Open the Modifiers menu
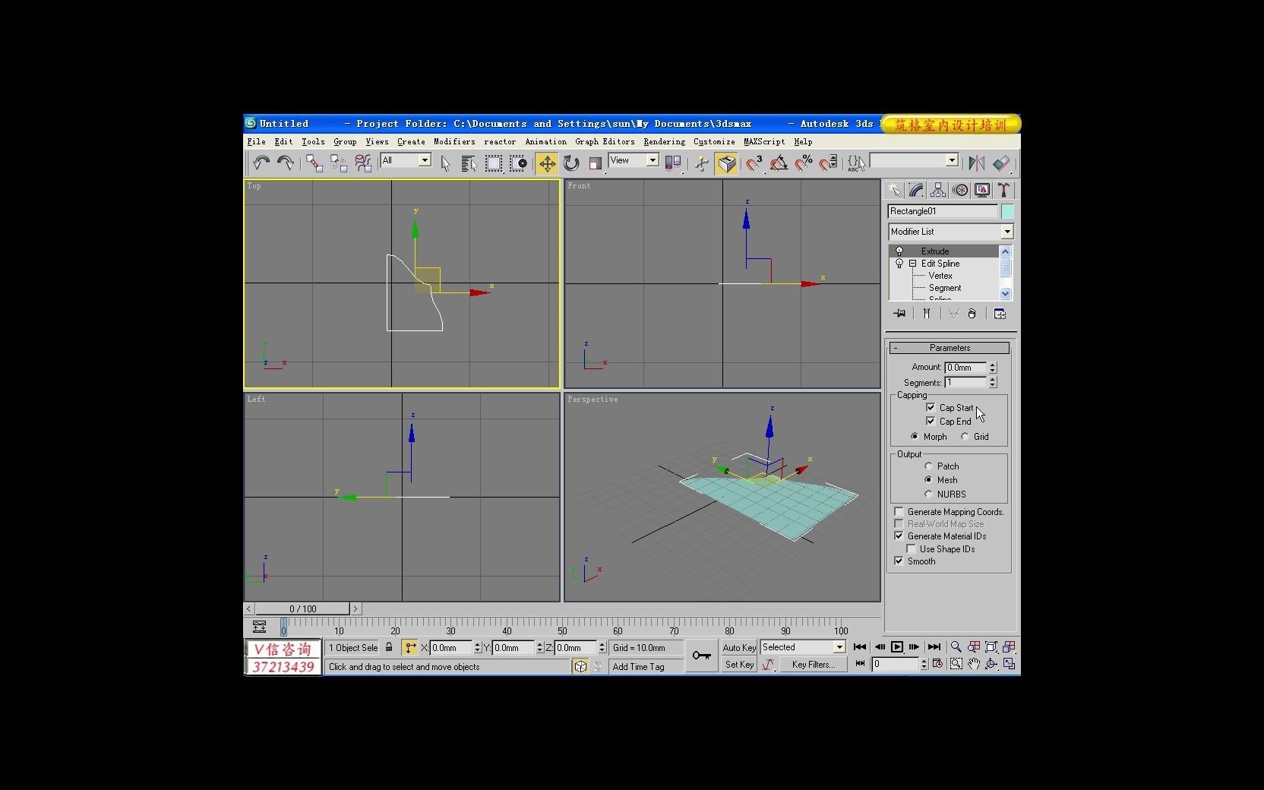Viewport: 1264px width, 790px height. [453, 141]
